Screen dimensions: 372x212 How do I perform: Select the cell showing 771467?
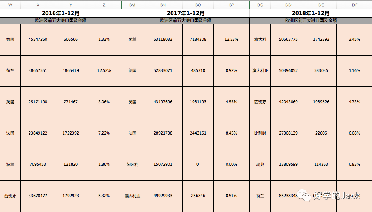click(x=71, y=102)
